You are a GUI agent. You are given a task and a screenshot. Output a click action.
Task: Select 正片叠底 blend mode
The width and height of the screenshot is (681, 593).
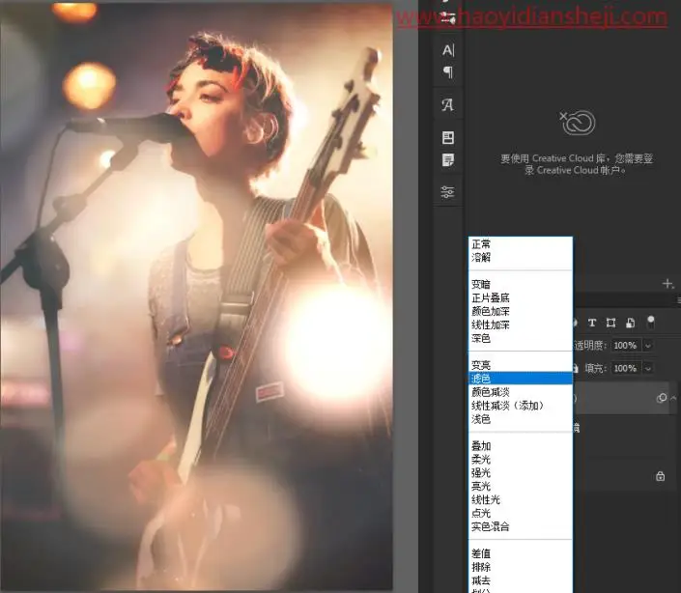pos(521,297)
